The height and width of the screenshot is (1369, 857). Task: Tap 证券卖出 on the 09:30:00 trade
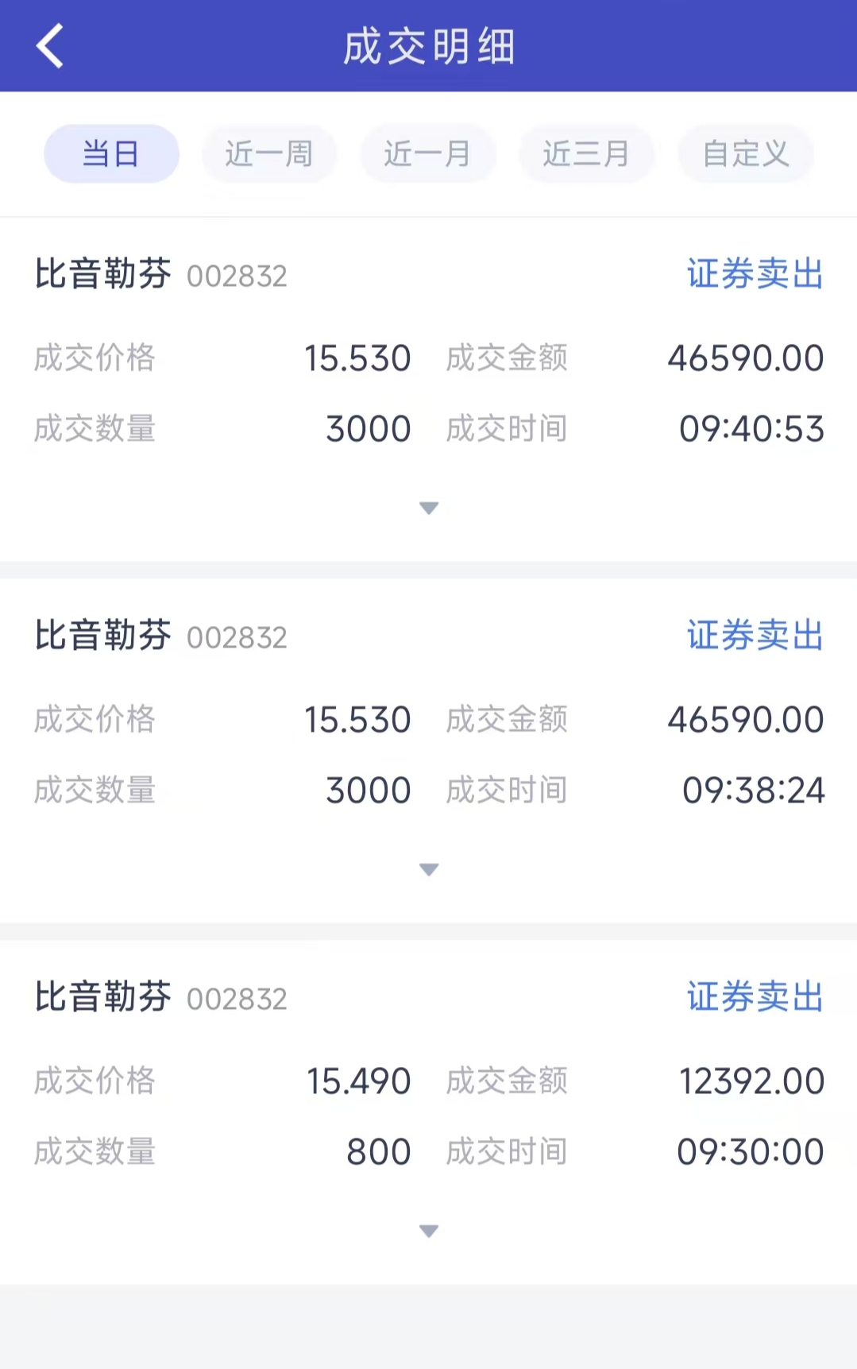[755, 997]
